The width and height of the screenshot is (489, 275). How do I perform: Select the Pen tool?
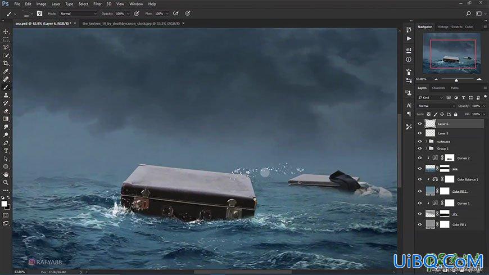(x=6, y=143)
